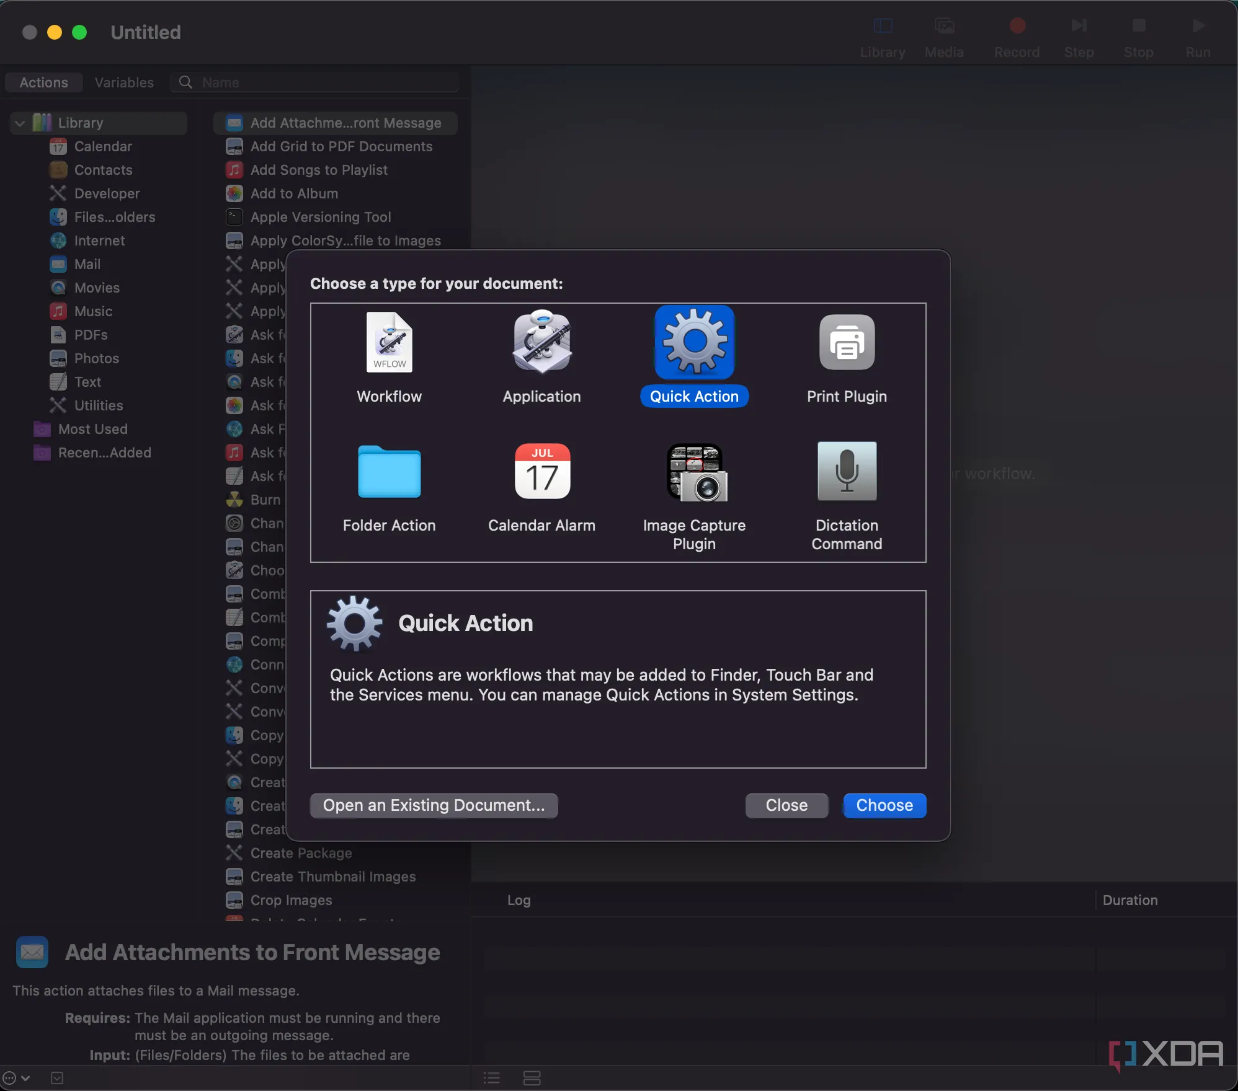Click the Close button in the dialog

[786, 805]
